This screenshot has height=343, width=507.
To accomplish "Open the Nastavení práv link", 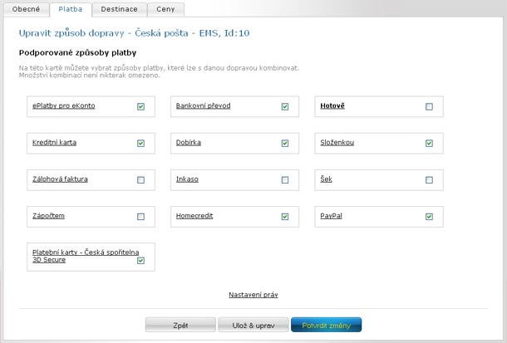I will (x=253, y=295).
